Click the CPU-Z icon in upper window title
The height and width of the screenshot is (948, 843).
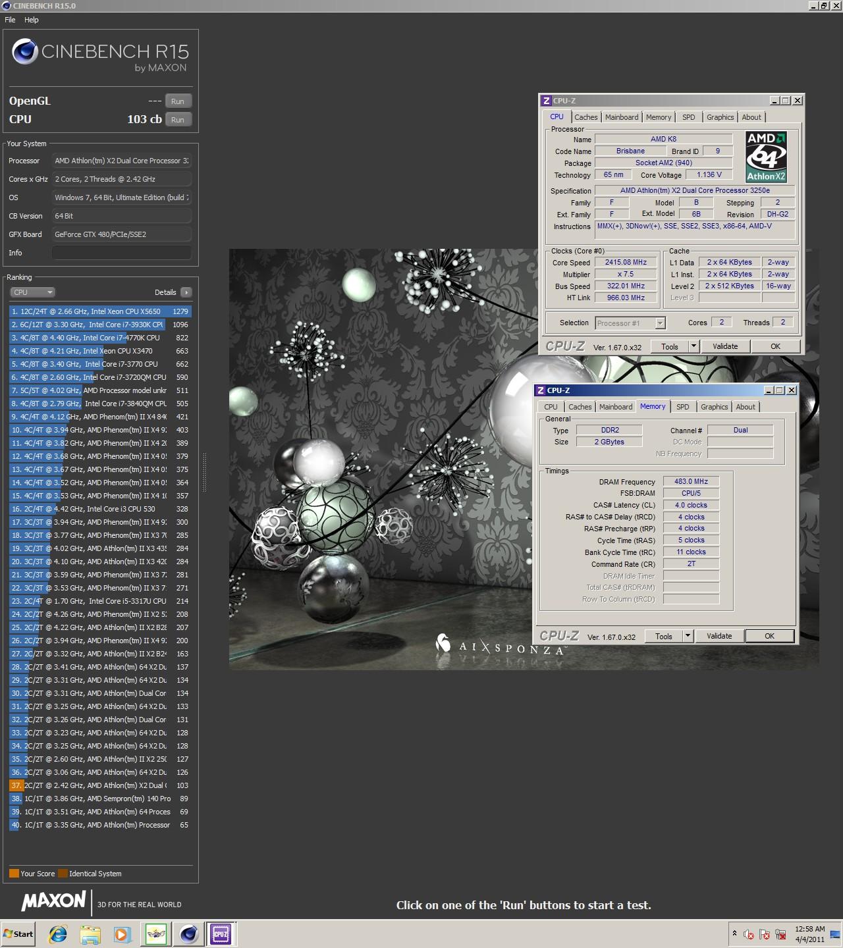[x=546, y=101]
